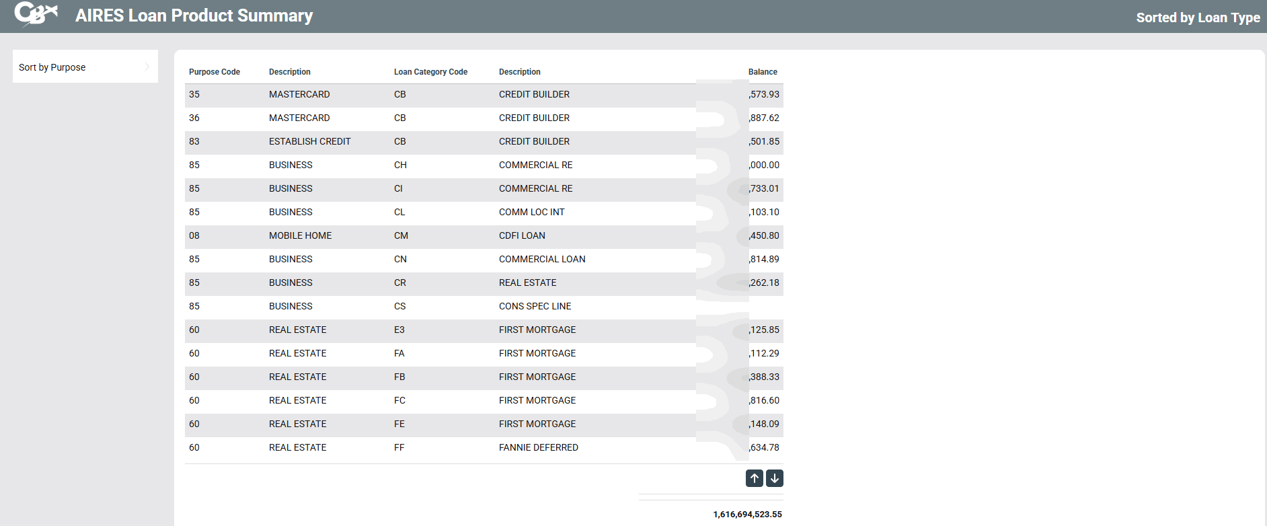Click the scroll down arrow button
The width and height of the screenshot is (1267, 526).
click(x=775, y=478)
